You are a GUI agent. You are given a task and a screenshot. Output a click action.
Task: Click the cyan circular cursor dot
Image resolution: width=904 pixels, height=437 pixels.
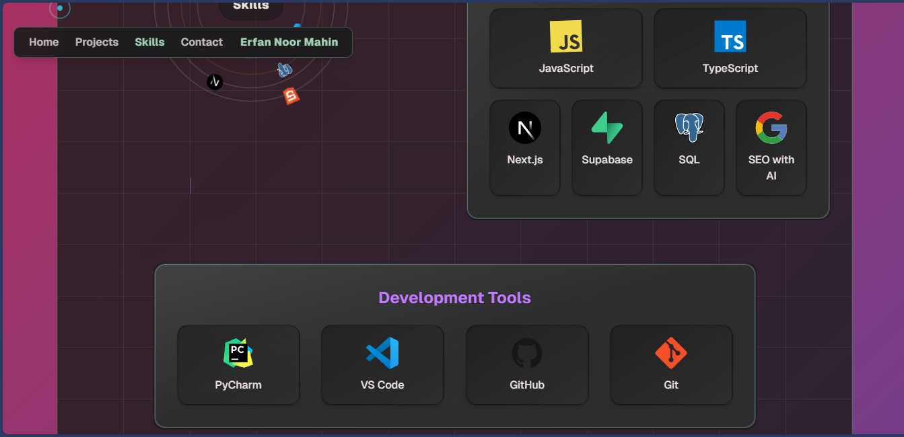coord(60,8)
